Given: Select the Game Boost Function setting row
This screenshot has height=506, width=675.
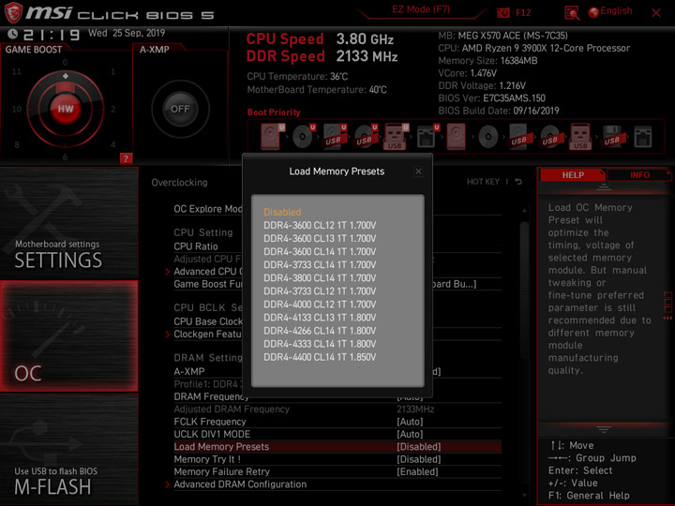Looking at the screenshot, I should coord(337,284).
